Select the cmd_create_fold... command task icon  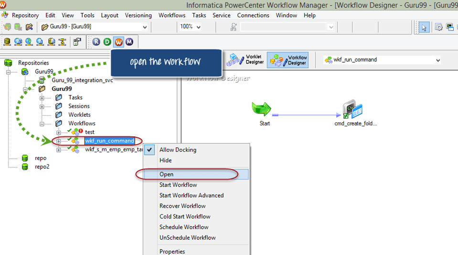click(352, 109)
